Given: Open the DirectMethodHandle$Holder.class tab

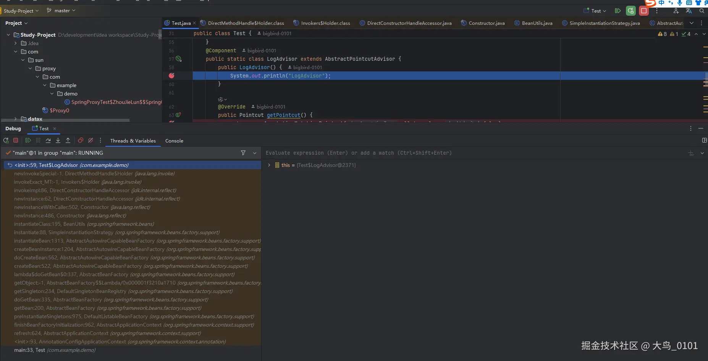Looking at the screenshot, I should point(242,23).
